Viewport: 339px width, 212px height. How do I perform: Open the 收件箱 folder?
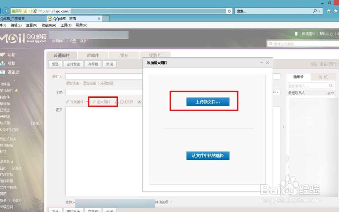5,84
